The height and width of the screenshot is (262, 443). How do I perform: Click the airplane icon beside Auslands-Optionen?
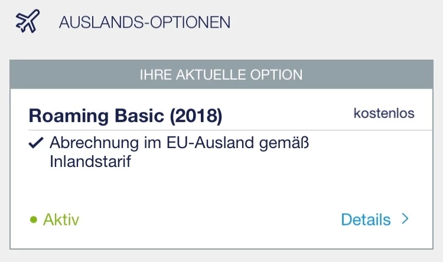[27, 22]
